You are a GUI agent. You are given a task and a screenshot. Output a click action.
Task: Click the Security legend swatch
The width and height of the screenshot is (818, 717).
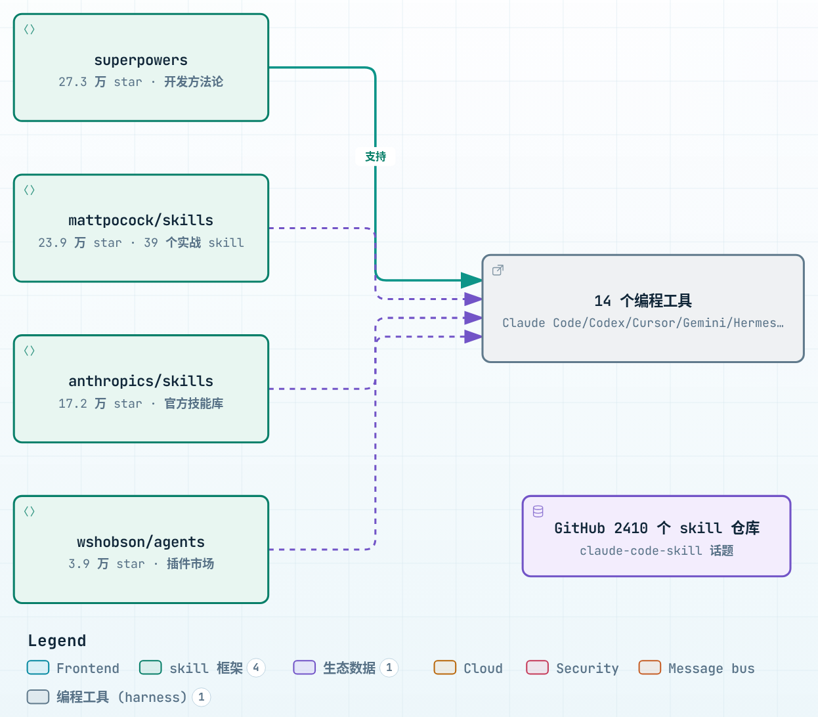click(538, 668)
